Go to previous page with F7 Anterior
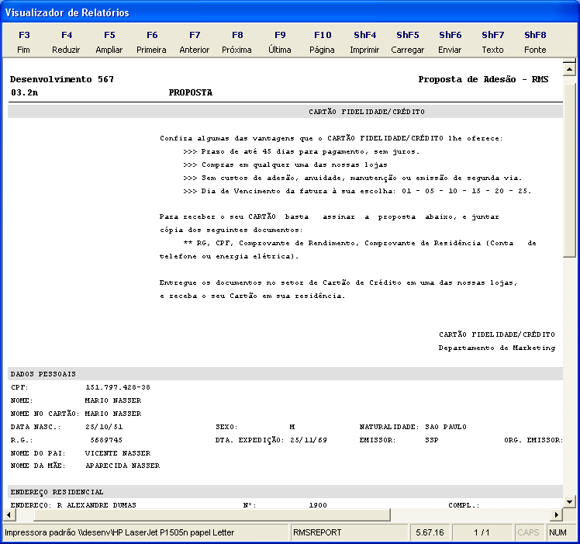580x544 pixels. [195, 42]
